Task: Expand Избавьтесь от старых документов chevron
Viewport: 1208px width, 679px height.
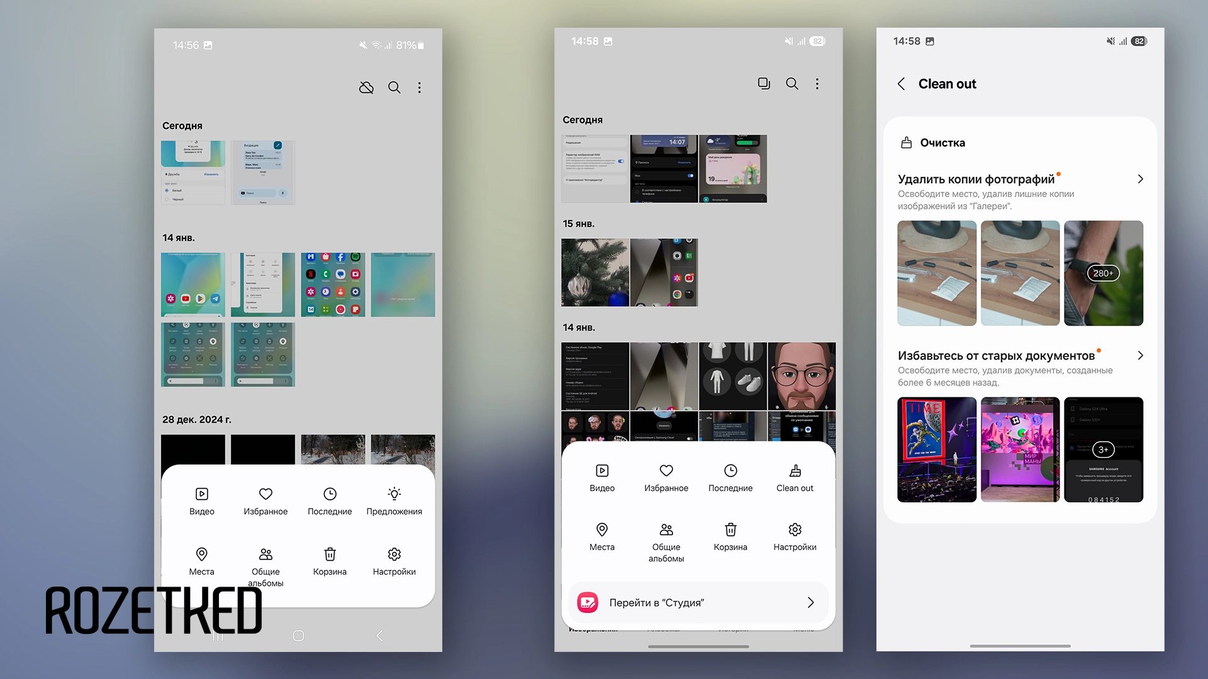Action: tap(1140, 356)
